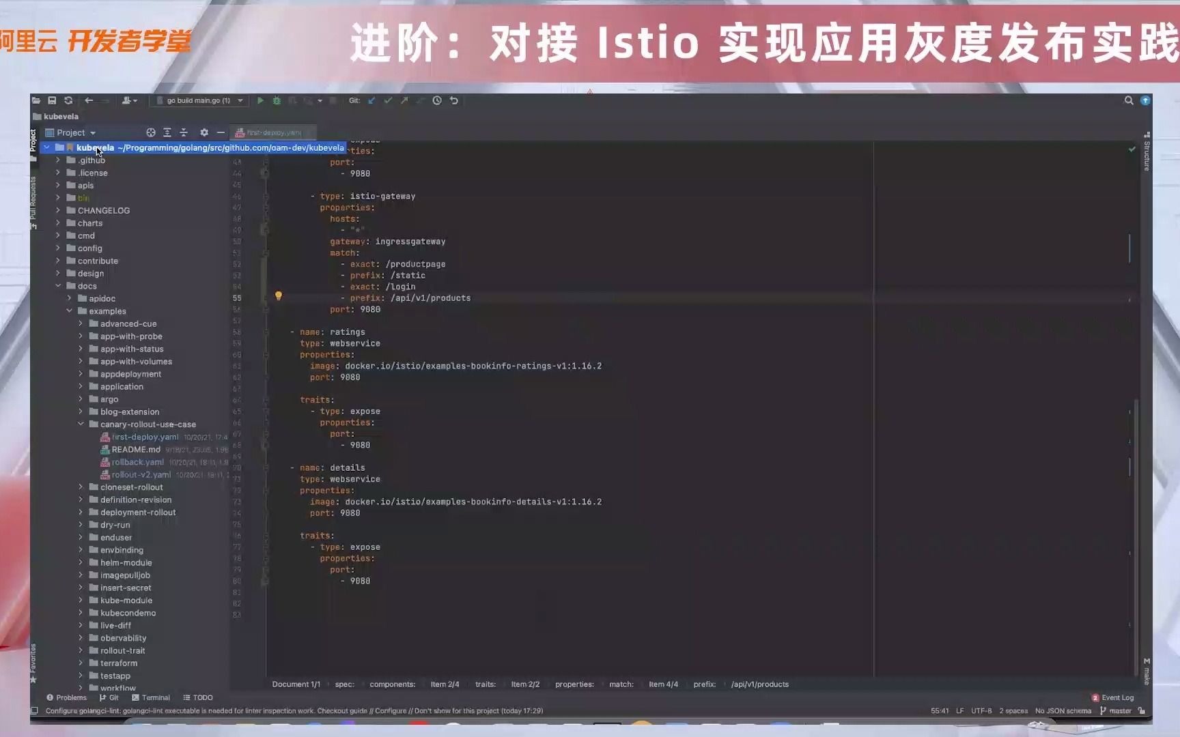The height and width of the screenshot is (737, 1180).
Task: Click the Synchronize reload icon
Action: [68, 100]
